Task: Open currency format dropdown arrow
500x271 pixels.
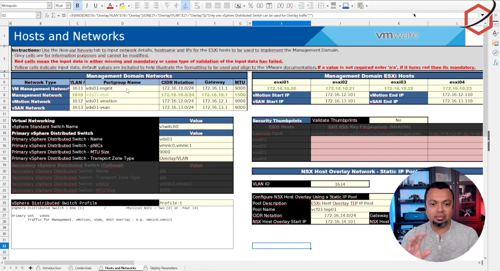Action: (x=244, y=6)
